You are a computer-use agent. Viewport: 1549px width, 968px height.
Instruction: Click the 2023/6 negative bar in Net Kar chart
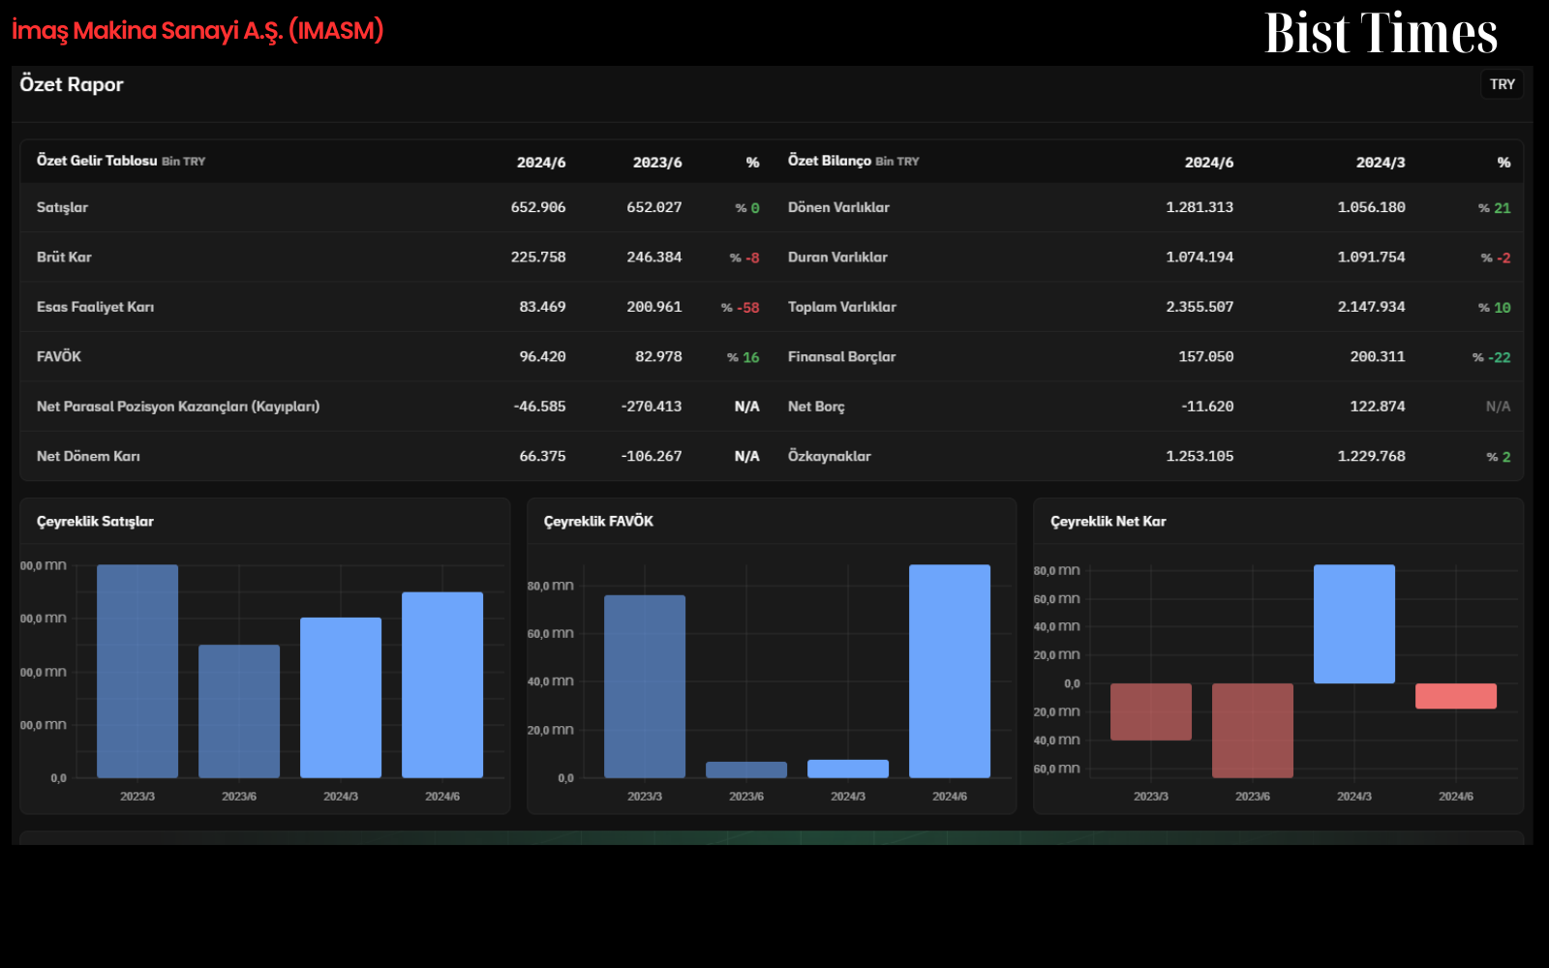click(1253, 730)
